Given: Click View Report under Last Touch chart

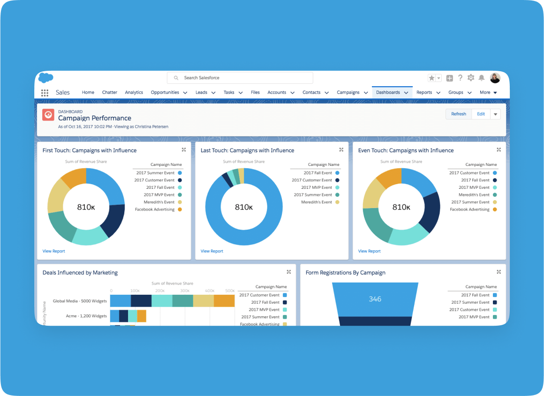Looking at the screenshot, I should 212,251.
